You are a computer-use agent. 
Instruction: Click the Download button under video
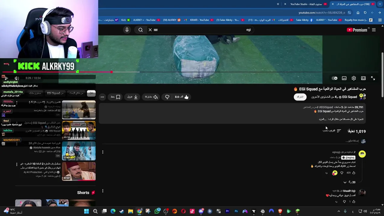pos(132,97)
